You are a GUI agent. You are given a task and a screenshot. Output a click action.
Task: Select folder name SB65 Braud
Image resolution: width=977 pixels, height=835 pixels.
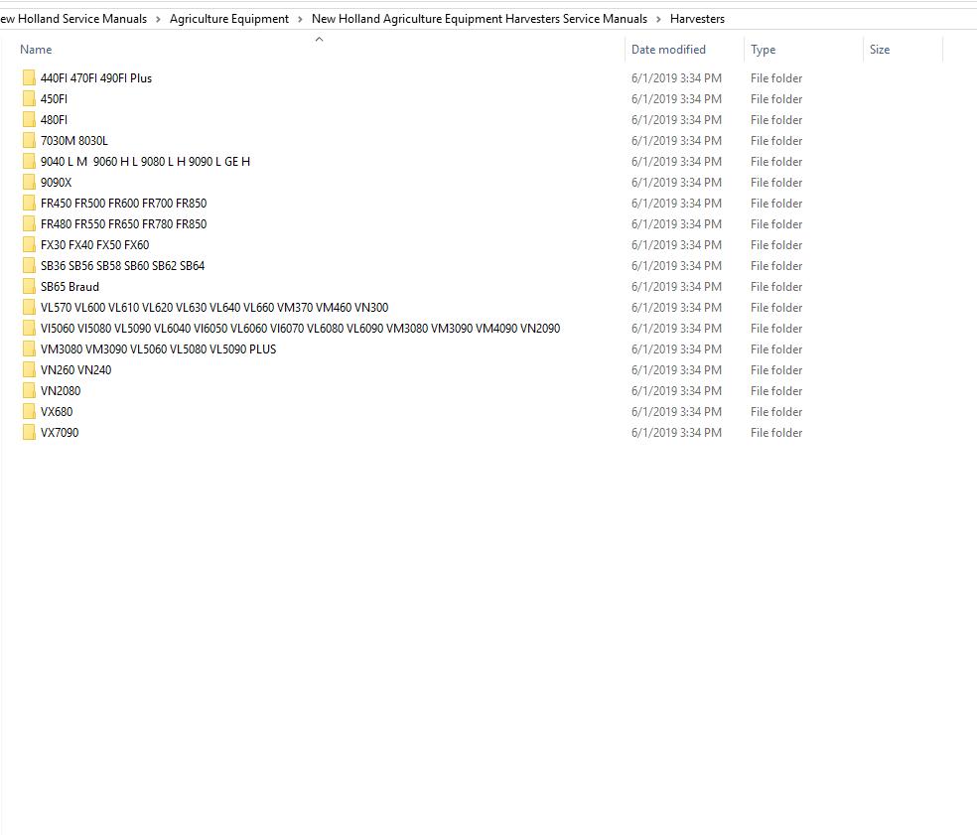70,287
